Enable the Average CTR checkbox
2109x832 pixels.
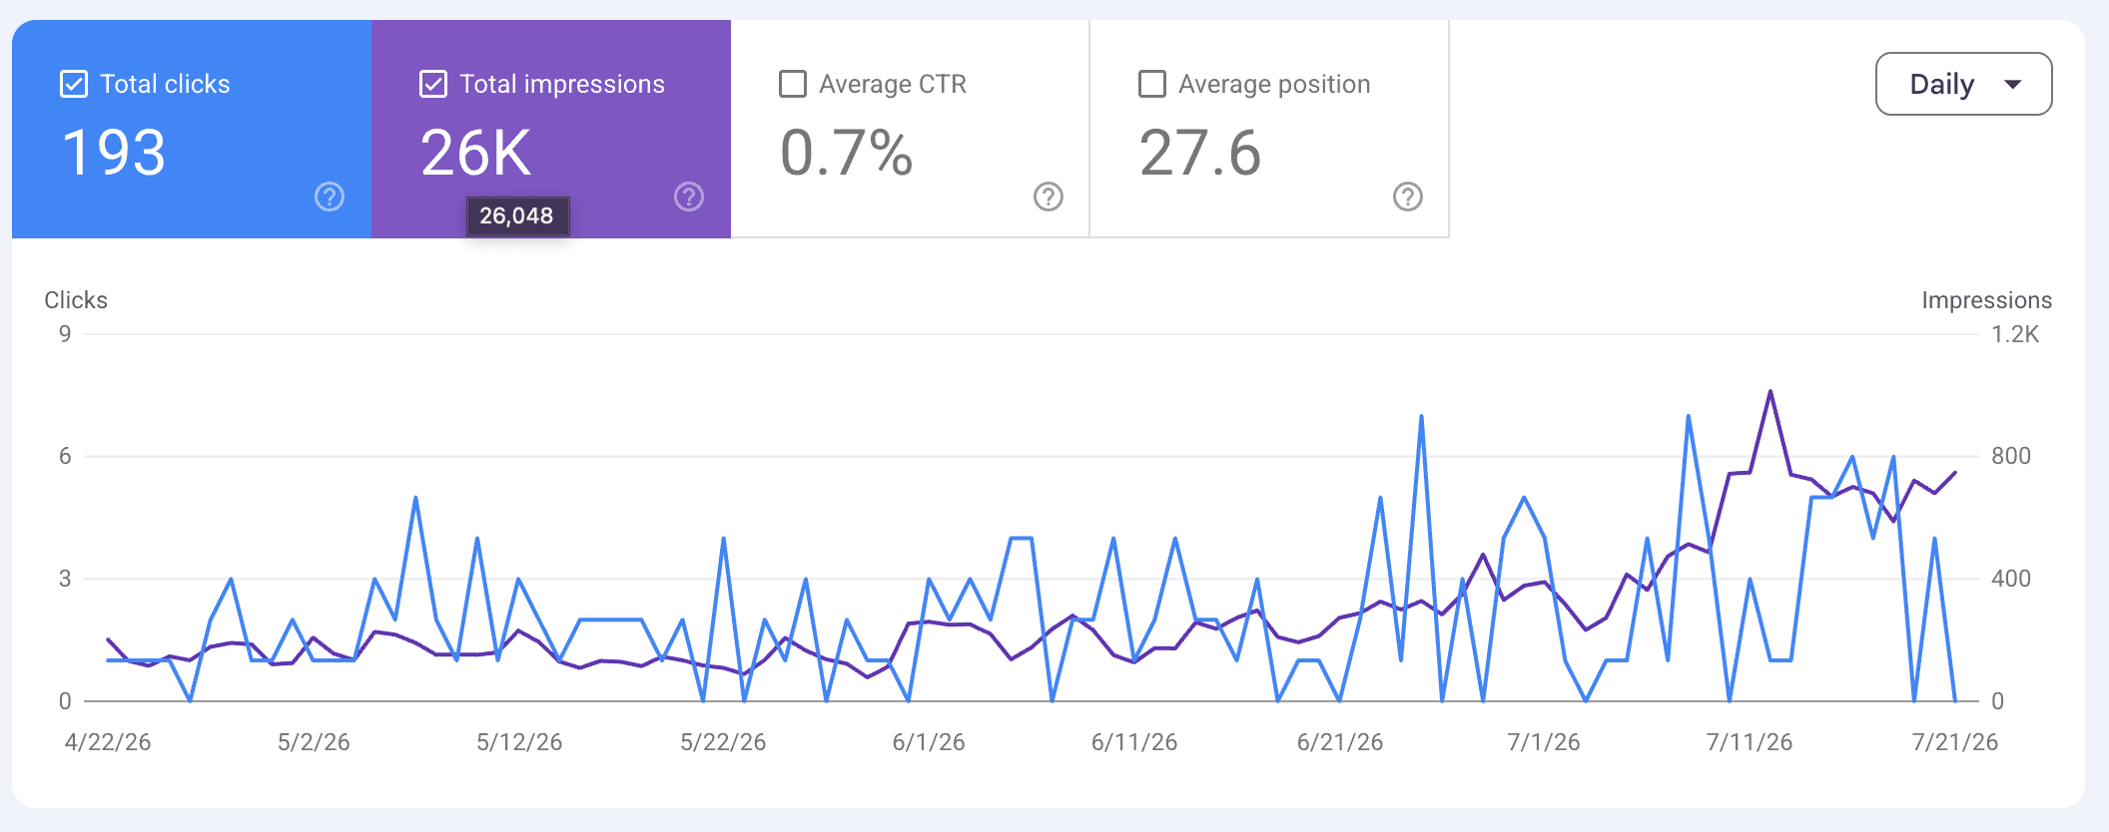click(x=793, y=84)
